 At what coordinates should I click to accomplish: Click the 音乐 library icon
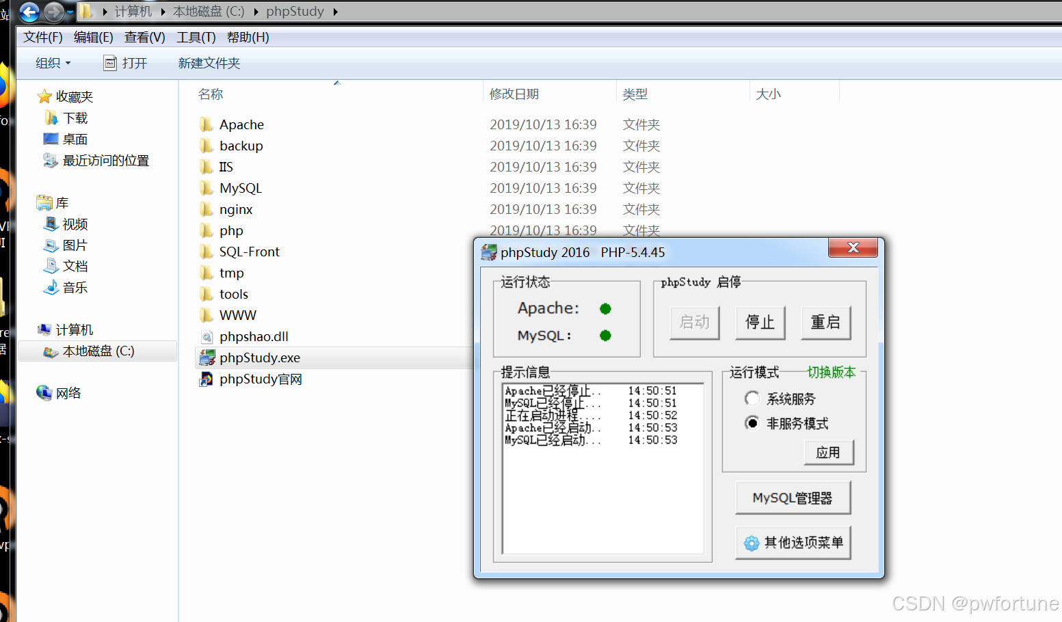point(51,287)
